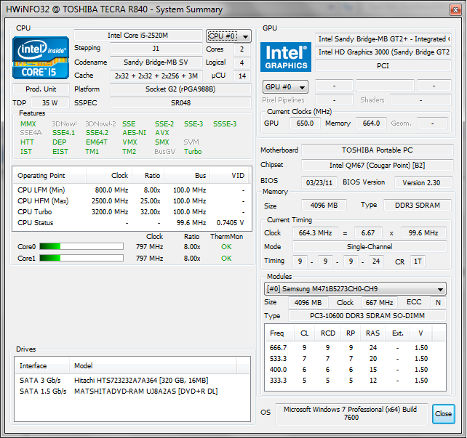Click the Core1 usage bar

[81, 258]
